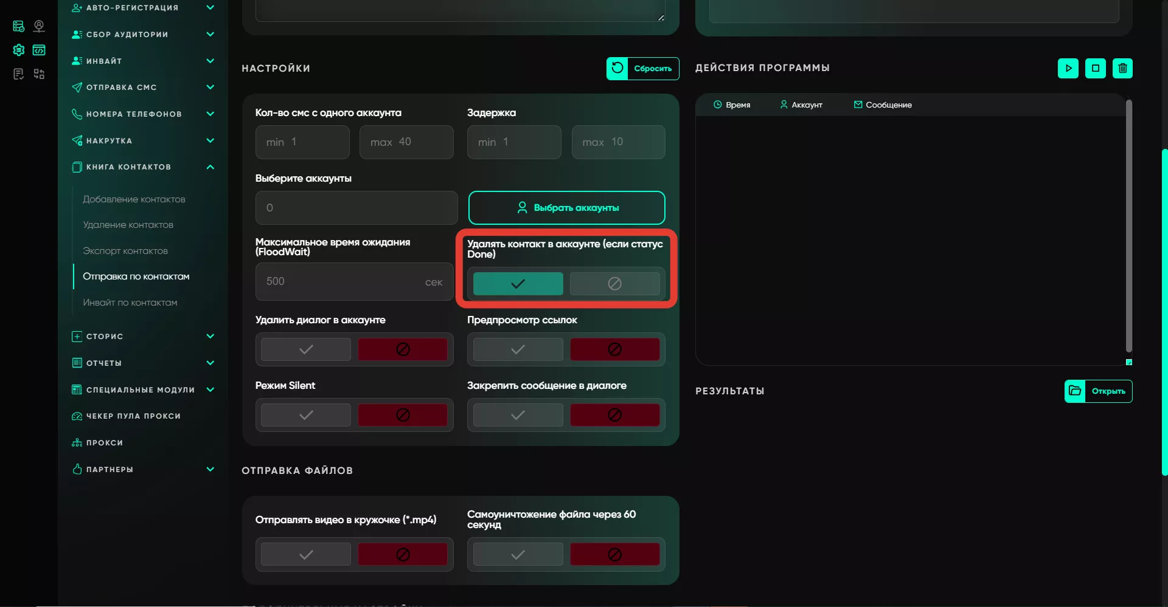
Task: Click the person icon in Аккаунт column header
Action: (784, 105)
